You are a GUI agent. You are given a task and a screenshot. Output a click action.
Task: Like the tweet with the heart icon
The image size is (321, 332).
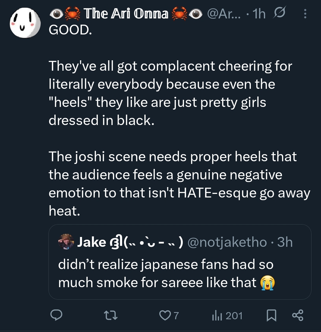(164, 315)
